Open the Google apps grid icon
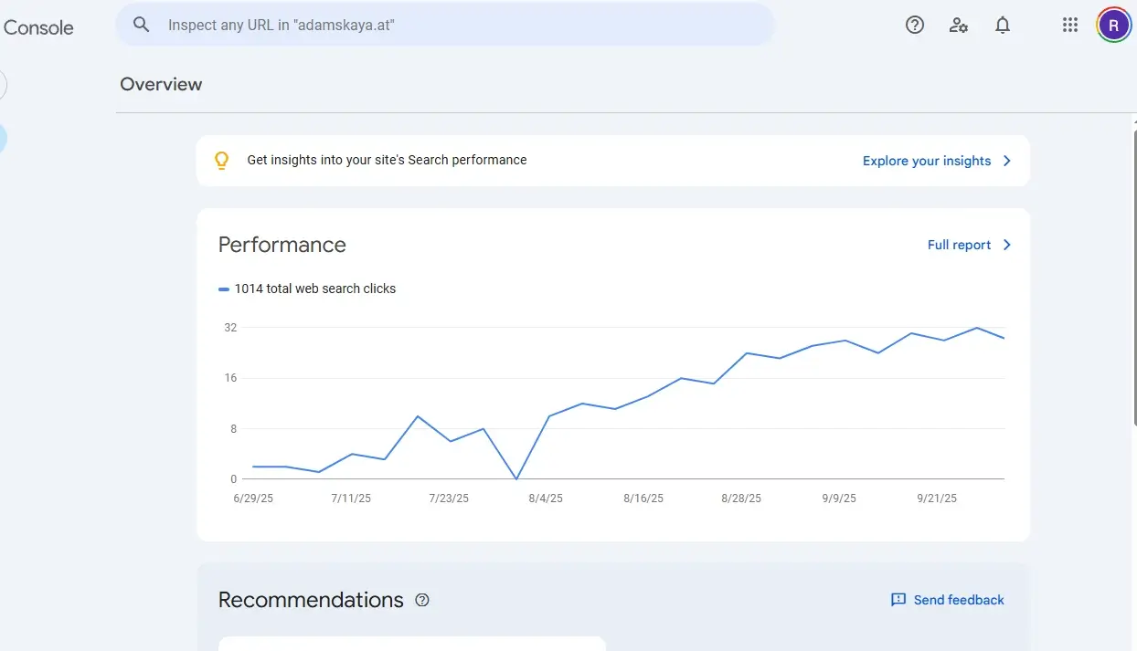 click(x=1069, y=25)
